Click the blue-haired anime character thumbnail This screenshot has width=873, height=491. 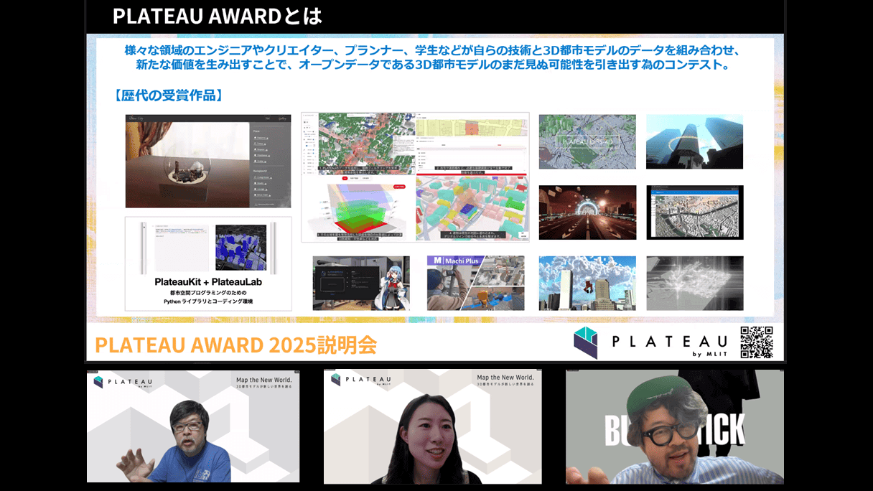(361, 283)
